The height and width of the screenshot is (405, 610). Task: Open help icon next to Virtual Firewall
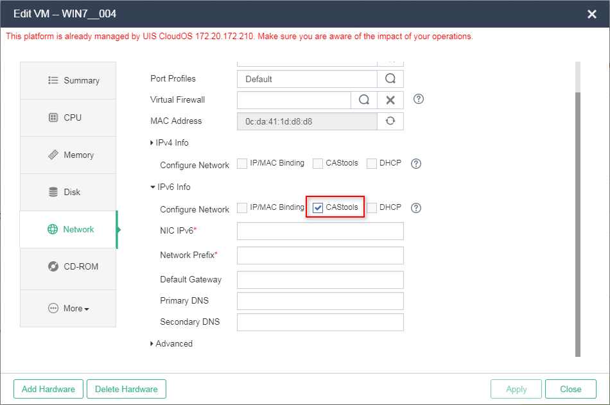pyautogui.click(x=419, y=99)
